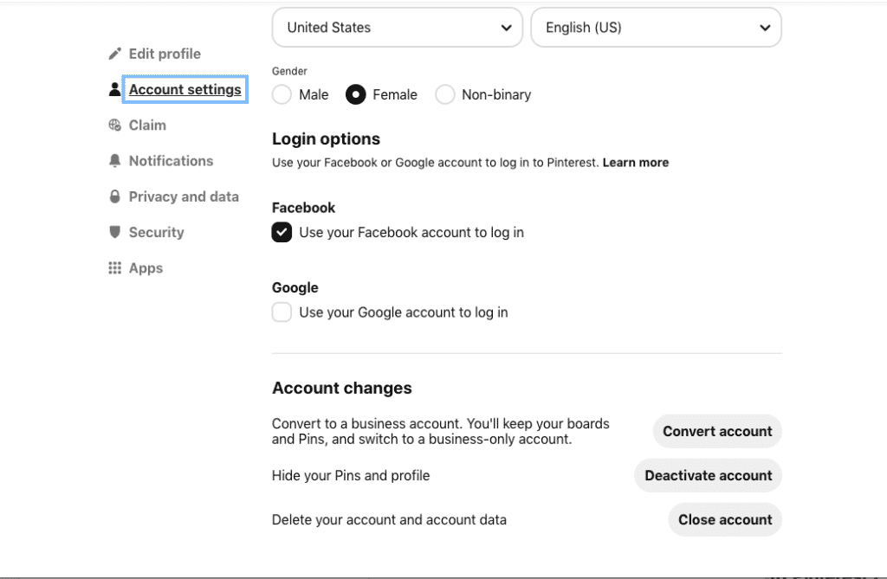Open the United States country dropdown
This screenshot has height=579, width=887.
[x=397, y=27]
